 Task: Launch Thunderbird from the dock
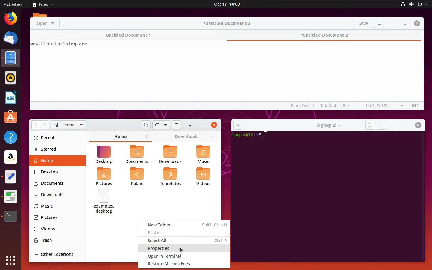coord(10,38)
